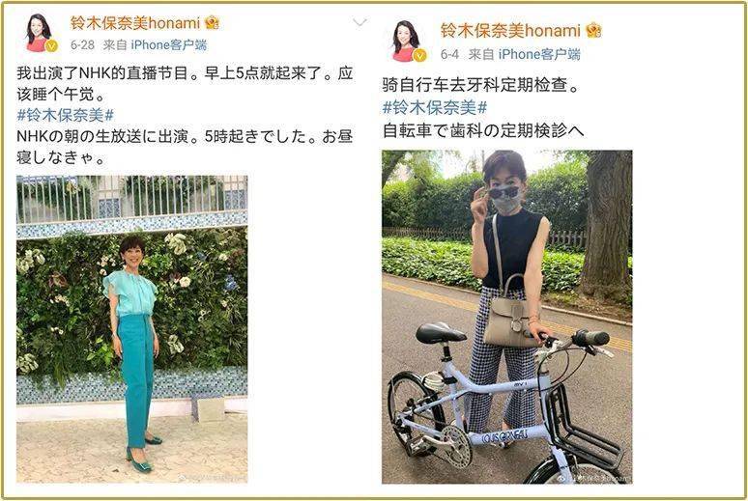This screenshot has height=501, width=748.
Task: Click the NHK live broadcast post text
Action: pyautogui.click(x=185, y=83)
